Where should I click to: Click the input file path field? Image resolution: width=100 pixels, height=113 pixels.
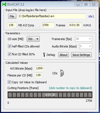52,16
